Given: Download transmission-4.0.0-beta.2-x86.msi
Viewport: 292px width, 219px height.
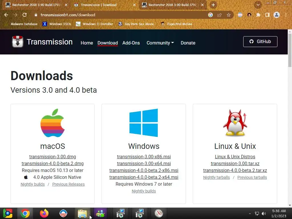Looking at the screenshot, I should pos(144,171).
